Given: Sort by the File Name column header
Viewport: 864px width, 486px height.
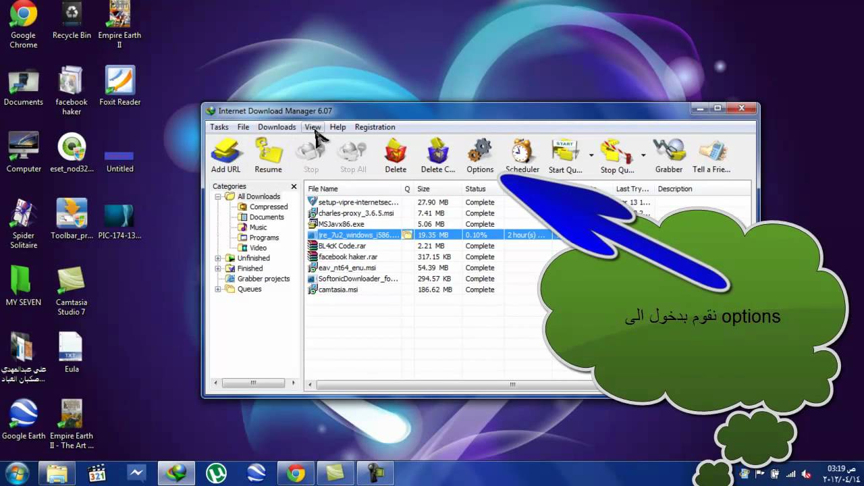Looking at the screenshot, I should [353, 189].
